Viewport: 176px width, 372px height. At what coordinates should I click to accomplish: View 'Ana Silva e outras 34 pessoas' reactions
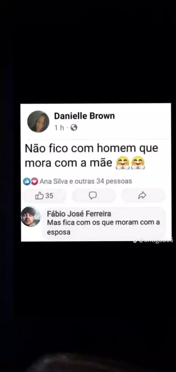(x=86, y=182)
